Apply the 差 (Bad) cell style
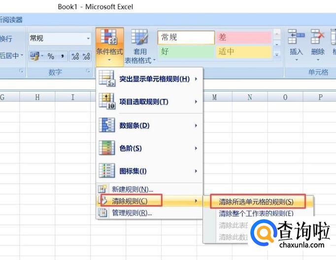 244,37
